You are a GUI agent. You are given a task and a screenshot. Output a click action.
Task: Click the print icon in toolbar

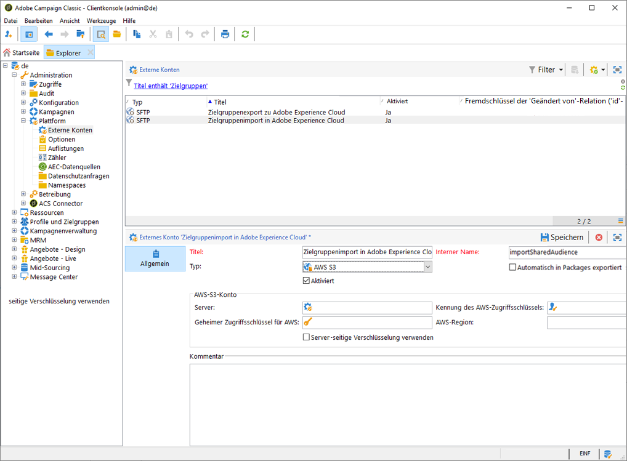click(225, 34)
